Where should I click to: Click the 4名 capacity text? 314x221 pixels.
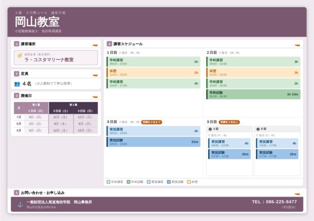coord(27,84)
